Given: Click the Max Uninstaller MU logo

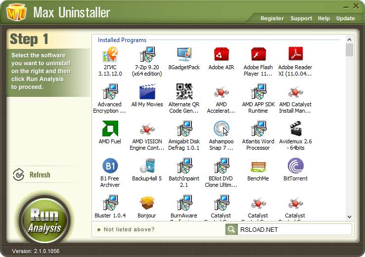Looking at the screenshot, I should click(x=16, y=12).
